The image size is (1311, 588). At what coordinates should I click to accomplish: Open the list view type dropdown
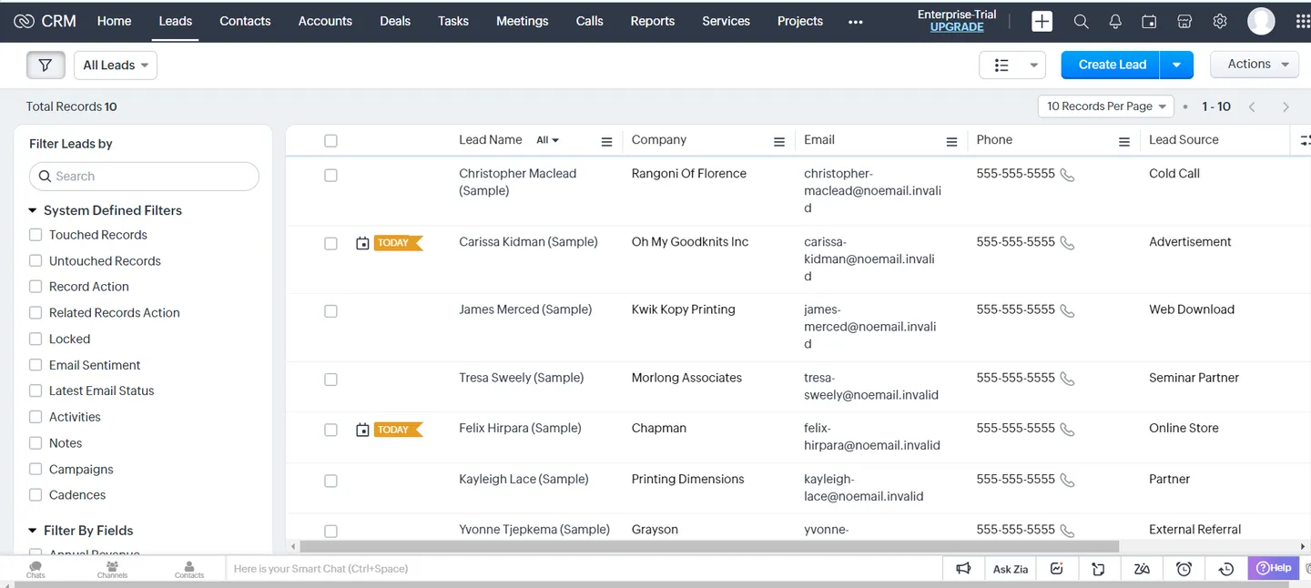[x=1012, y=65]
